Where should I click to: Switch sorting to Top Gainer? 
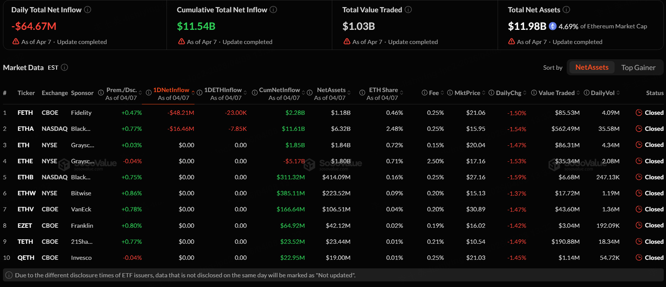(638, 67)
